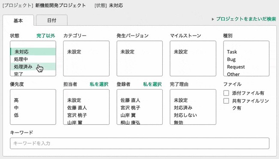Choose 対応しない in the 完了理由 list
Image resolution: width=279 pixels, height=159 pixels.
point(193,115)
